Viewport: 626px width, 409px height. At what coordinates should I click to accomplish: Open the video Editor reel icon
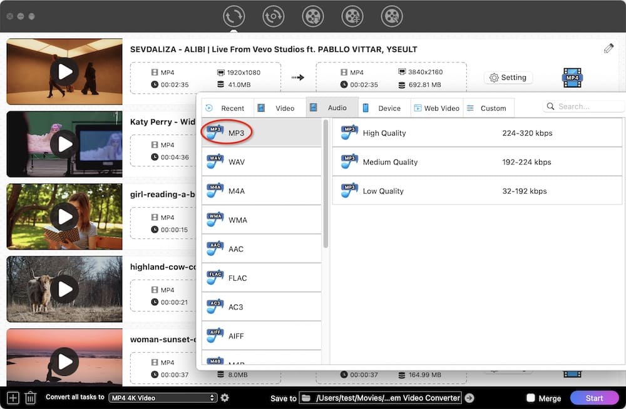coord(352,16)
